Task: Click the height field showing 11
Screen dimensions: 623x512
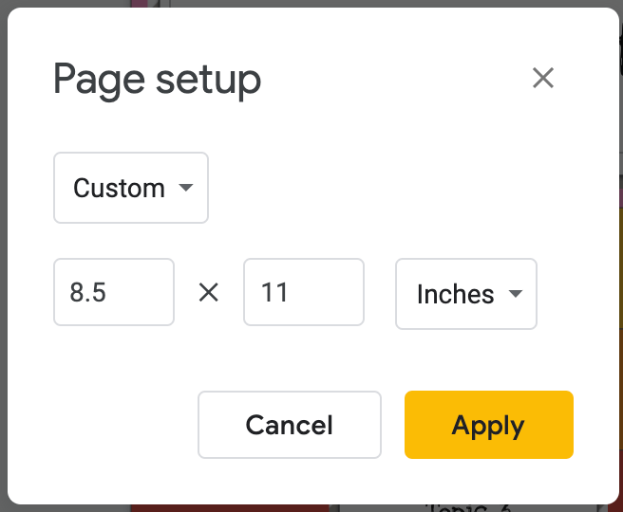Action: coord(304,292)
